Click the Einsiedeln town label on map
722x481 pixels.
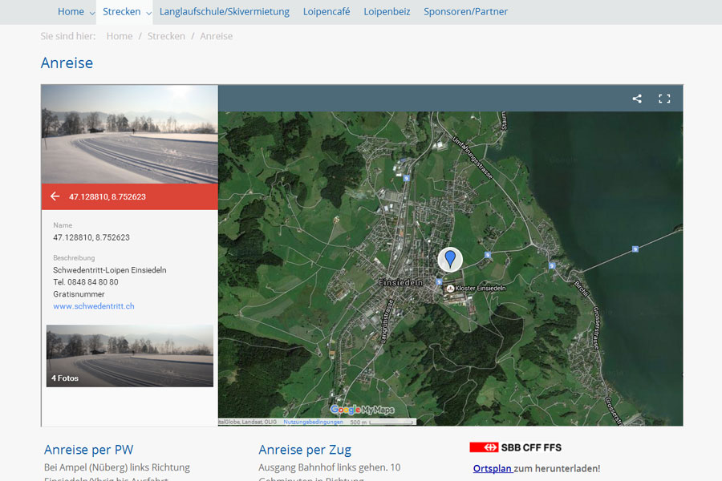400,283
